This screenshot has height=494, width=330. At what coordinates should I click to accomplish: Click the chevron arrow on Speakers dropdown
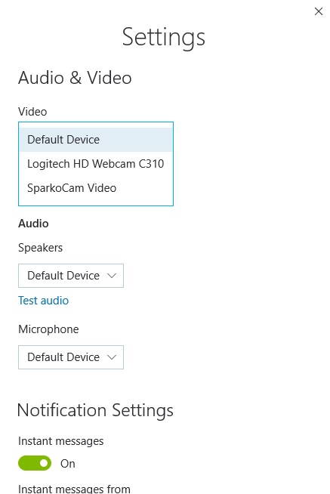click(112, 276)
